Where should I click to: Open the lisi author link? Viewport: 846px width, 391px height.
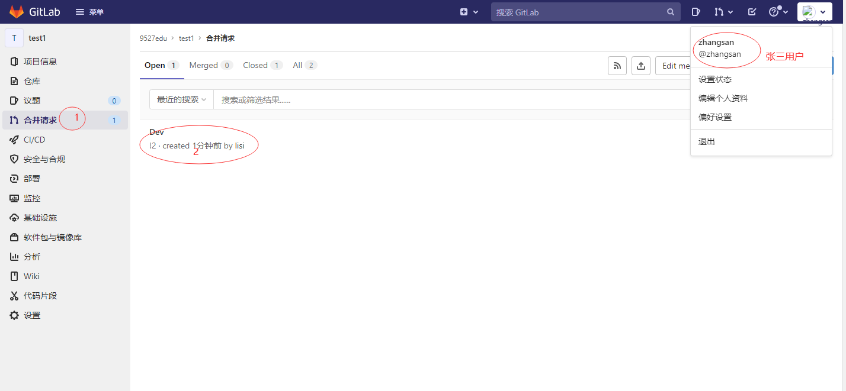(240, 146)
